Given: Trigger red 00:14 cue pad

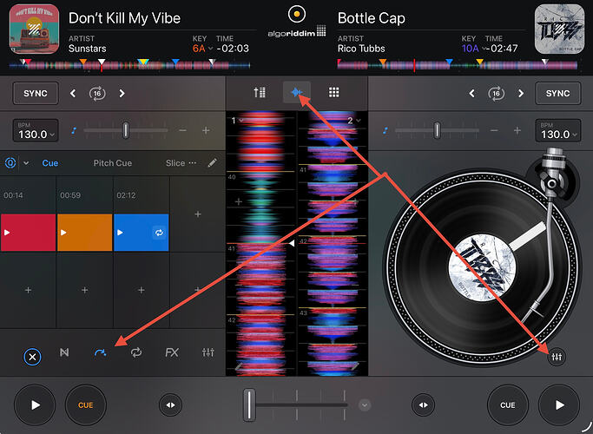Looking at the screenshot, I should point(29,233).
